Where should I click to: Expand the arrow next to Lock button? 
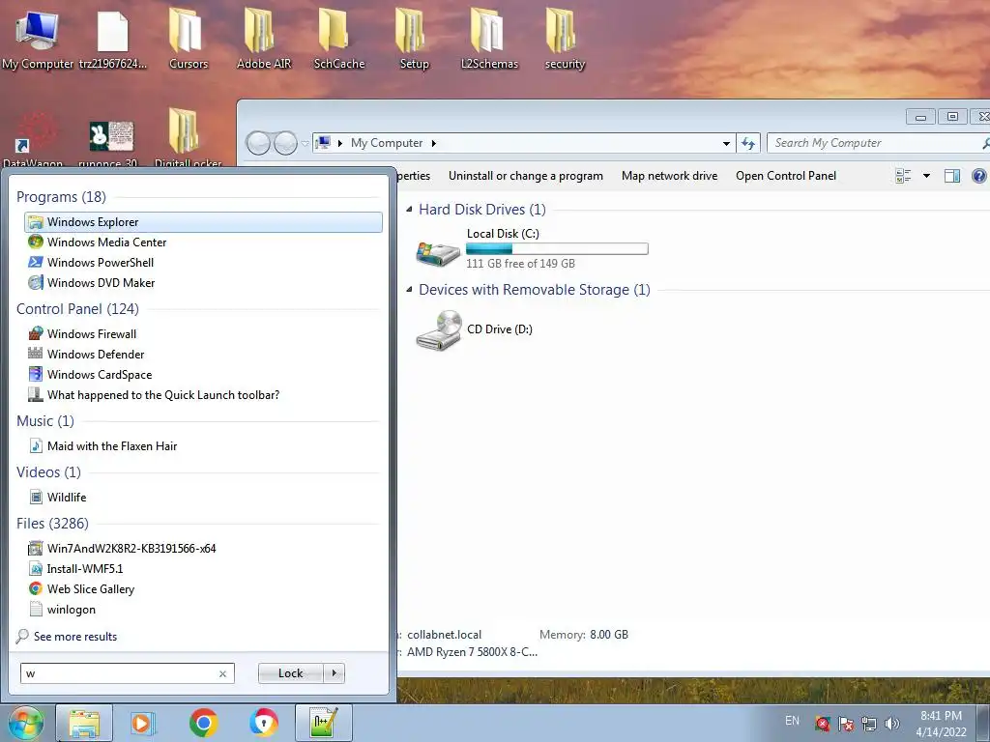point(334,673)
